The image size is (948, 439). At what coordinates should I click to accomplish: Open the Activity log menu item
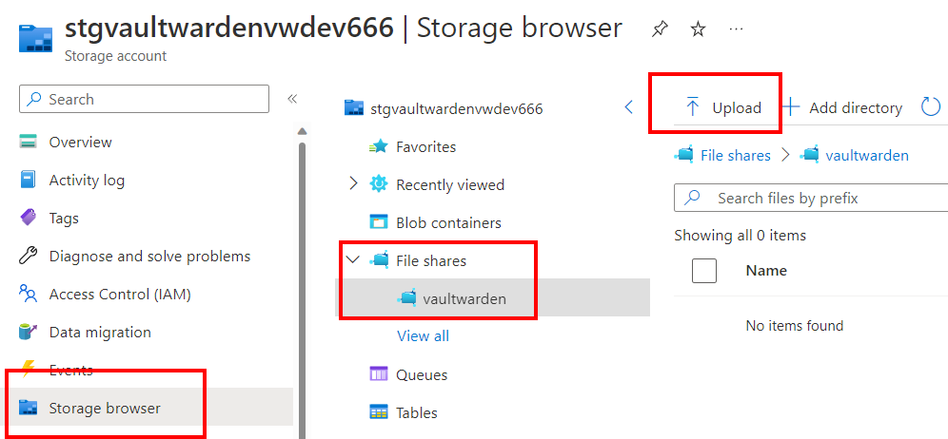pos(71,180)
